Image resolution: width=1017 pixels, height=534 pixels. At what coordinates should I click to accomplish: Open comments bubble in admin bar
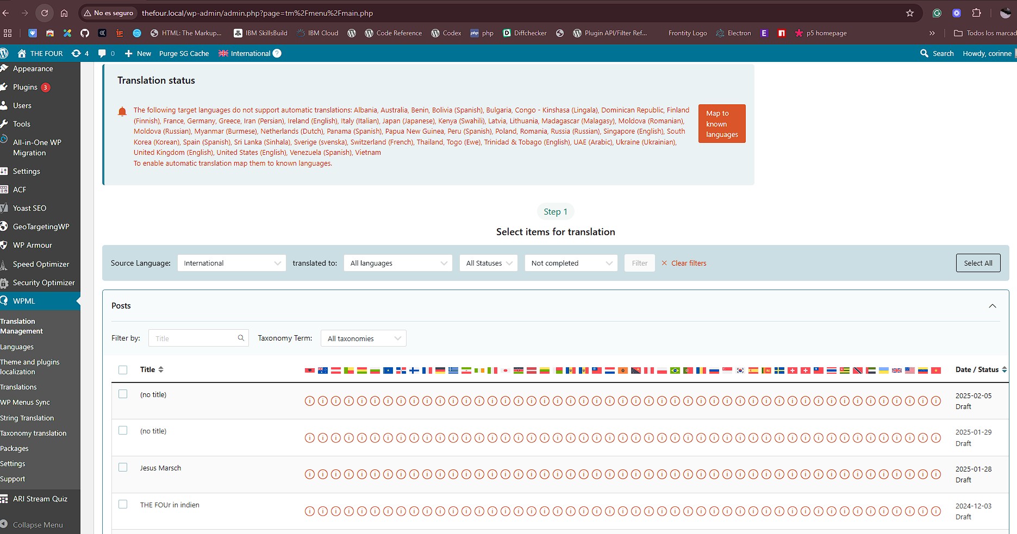click(x=102, y=53)
